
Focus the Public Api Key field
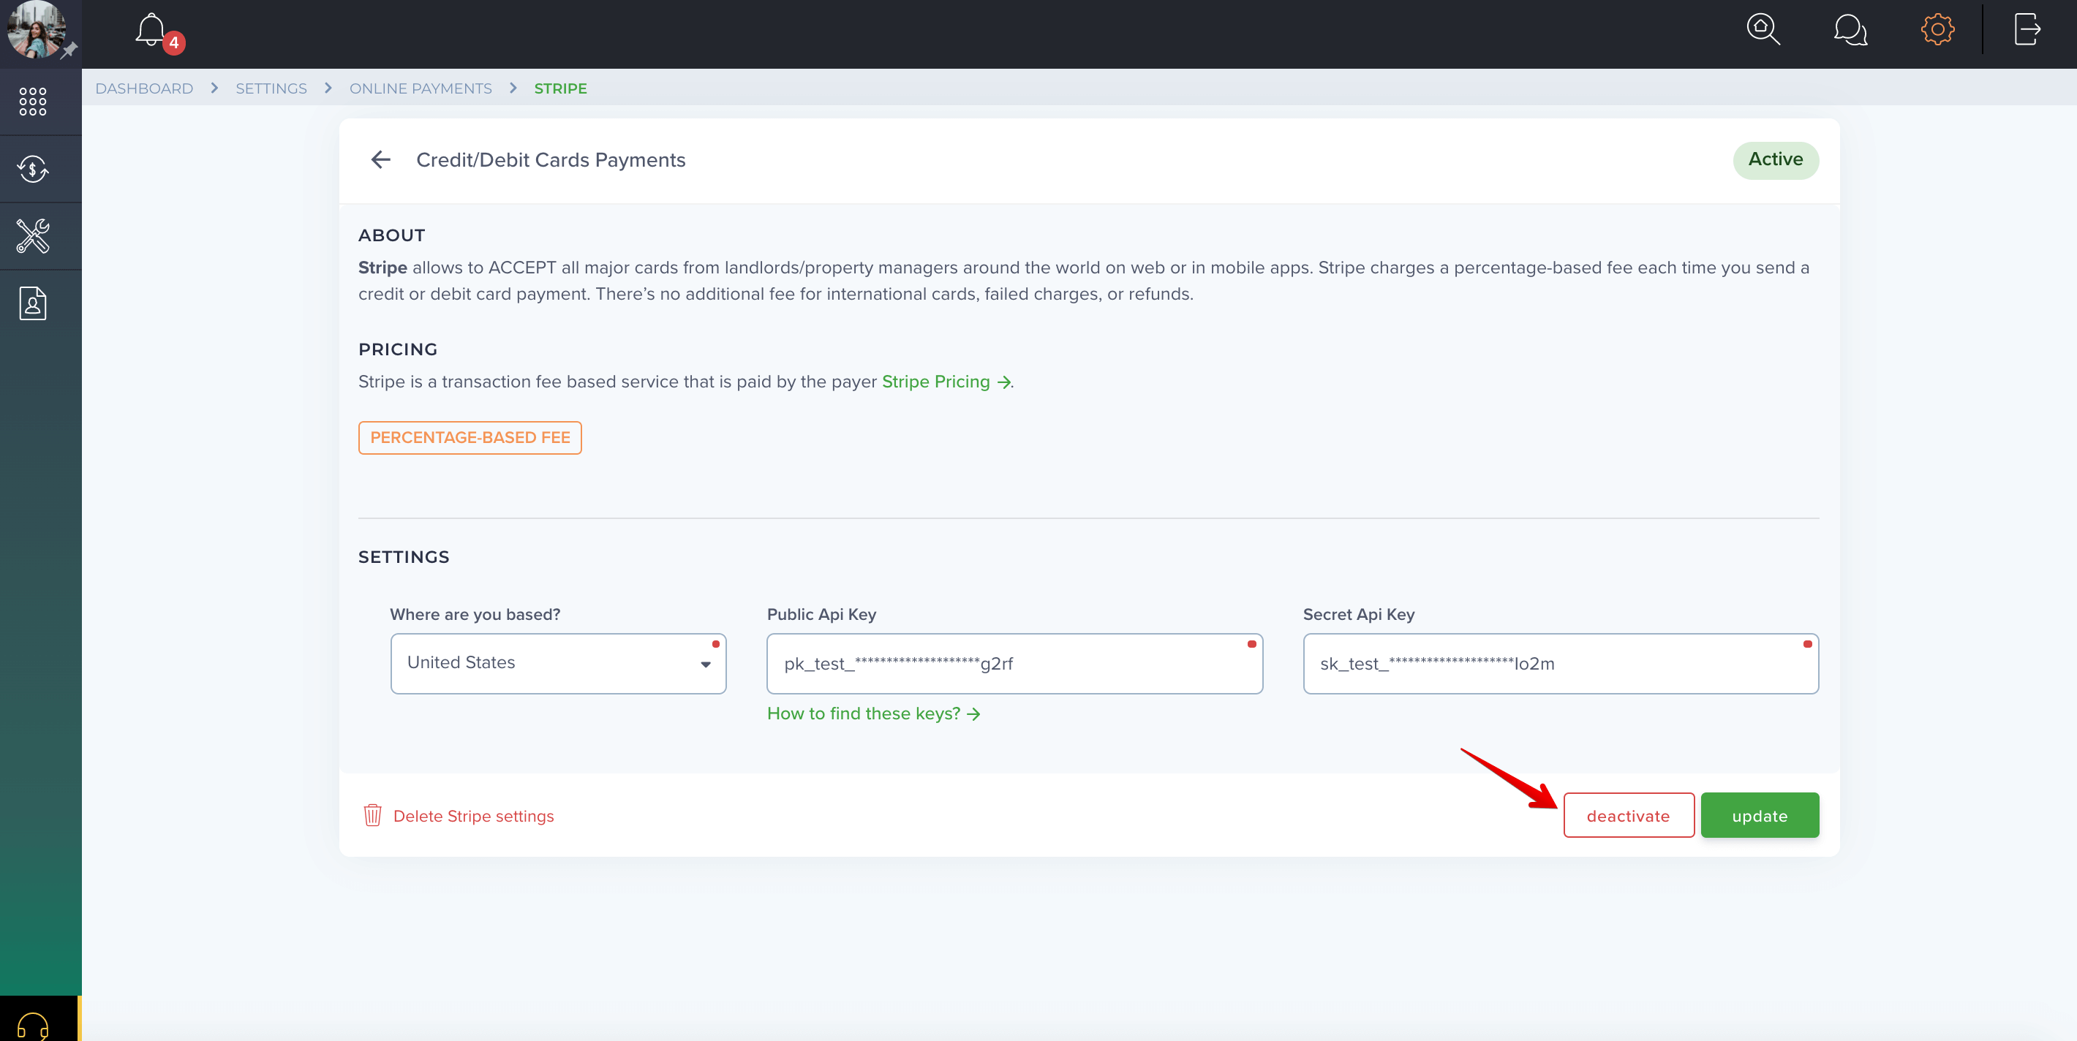coord(1014,663)
